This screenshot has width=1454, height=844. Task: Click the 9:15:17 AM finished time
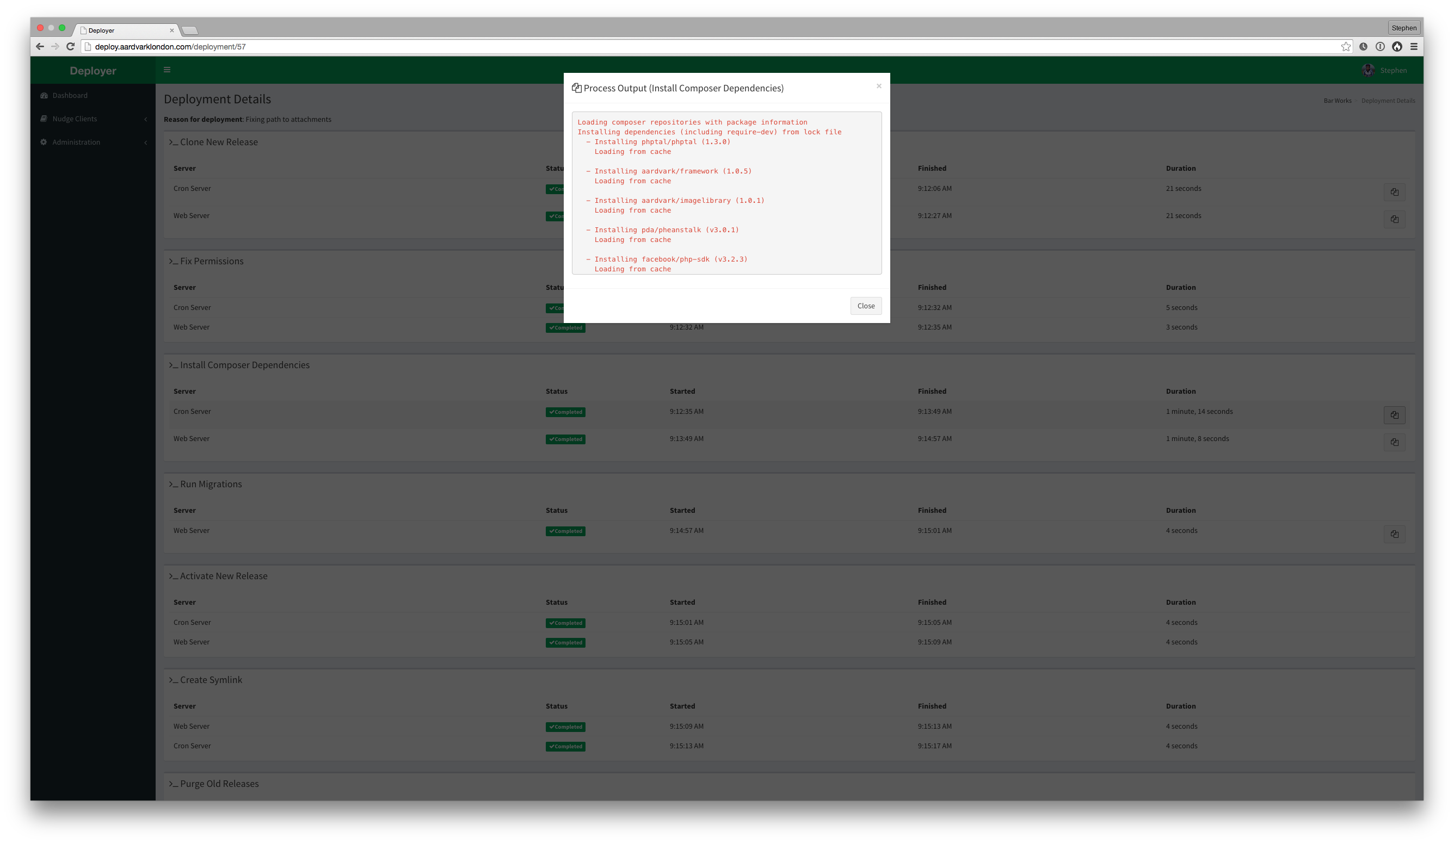(935, 746)
